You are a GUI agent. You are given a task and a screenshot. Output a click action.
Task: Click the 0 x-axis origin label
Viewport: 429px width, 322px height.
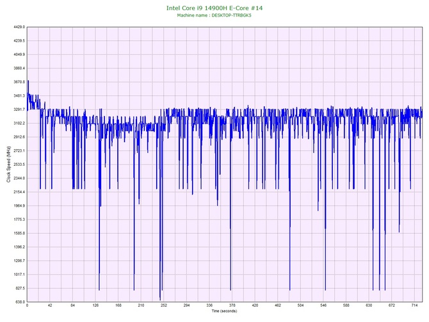point(27,305)
